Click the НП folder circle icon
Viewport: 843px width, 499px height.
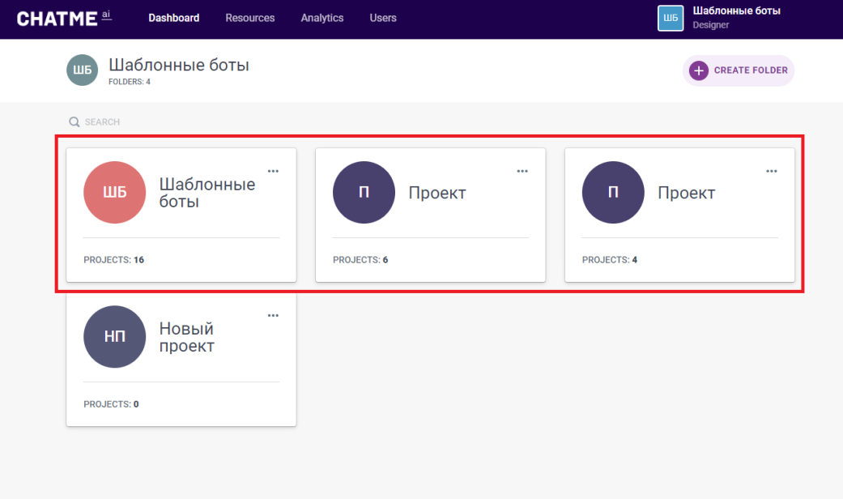tap(114, 337)
